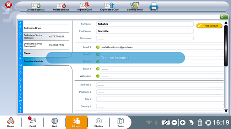
Task: Click the Delete contact icon
Action: 61,7
